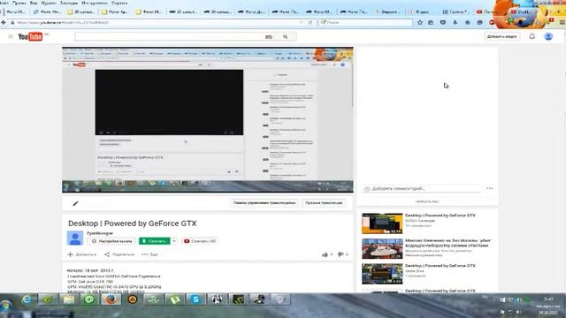Open third suggested Desktop GeForce GTX thumbnail
The width and height of the screenshot is (566, 318).
pyautogui.click(x=382, y=274)
